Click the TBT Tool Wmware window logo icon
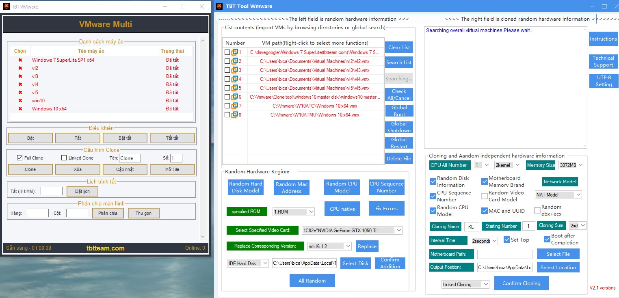The height and width of the screenshot is (298, 619). pos(219,6)
